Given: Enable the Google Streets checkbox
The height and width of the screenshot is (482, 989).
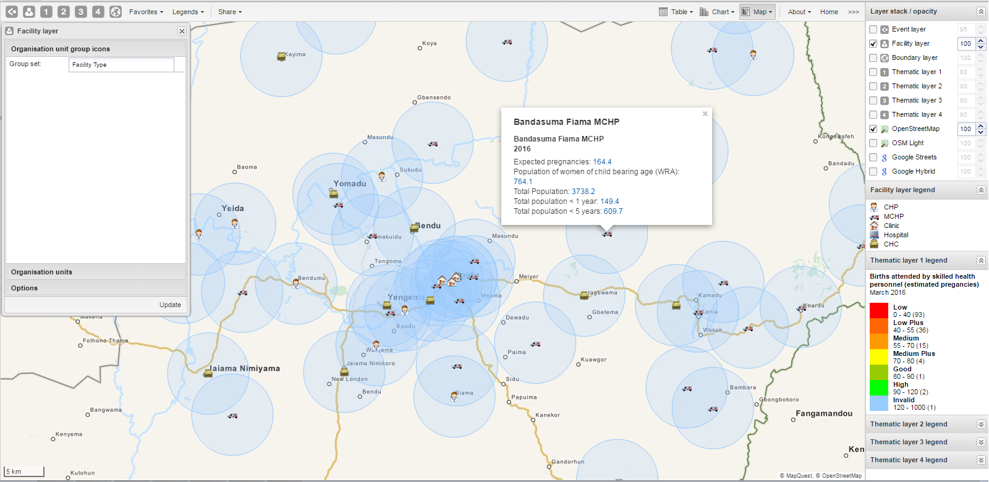Looking at the screenshot, I should coord(873,158).
